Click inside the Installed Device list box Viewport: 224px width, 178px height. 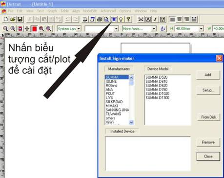click(x=148, y=154)
